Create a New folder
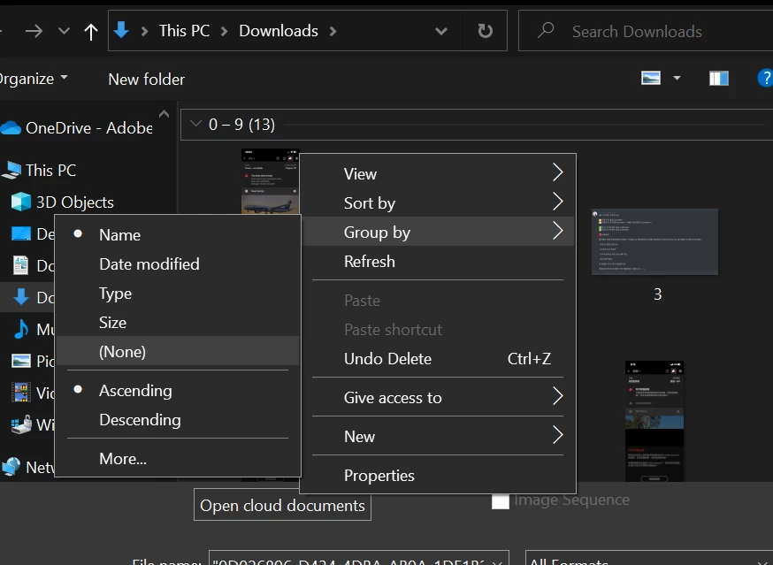Screen dimensions: 773x565 click(147, 79)
